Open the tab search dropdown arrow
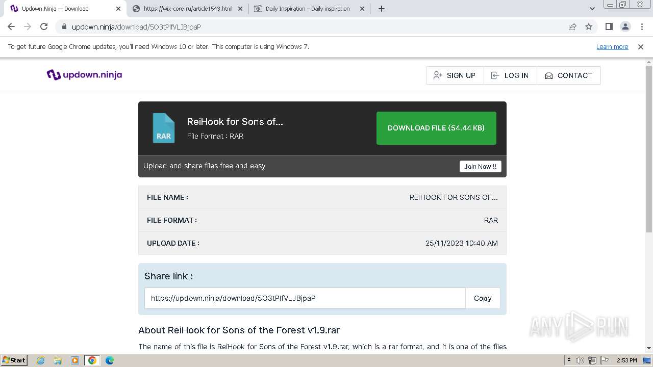The width and height of the screenshot is (653, 367). 592,9
